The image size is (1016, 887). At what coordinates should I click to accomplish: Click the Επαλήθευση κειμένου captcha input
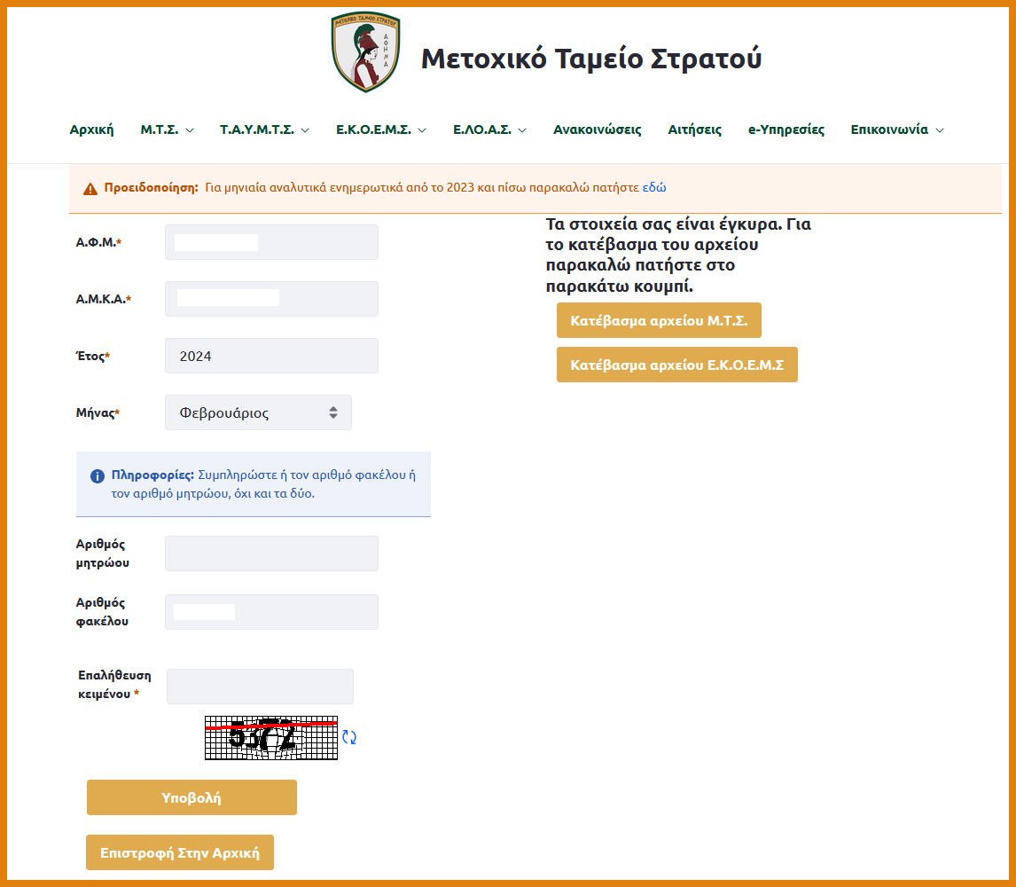[x=260, y=687]
